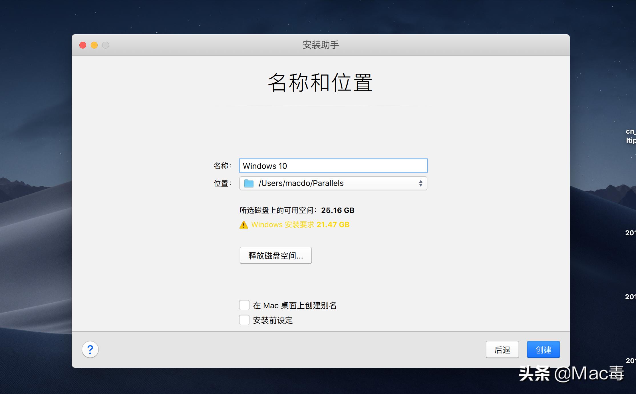Go back using the 后退 button
Screen dimensions: 636x394
coord(502,349)
